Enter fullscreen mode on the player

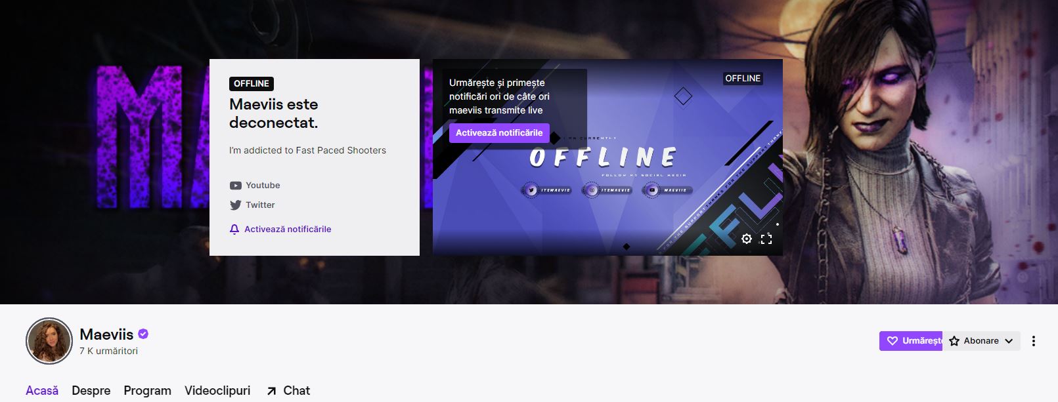766,239
